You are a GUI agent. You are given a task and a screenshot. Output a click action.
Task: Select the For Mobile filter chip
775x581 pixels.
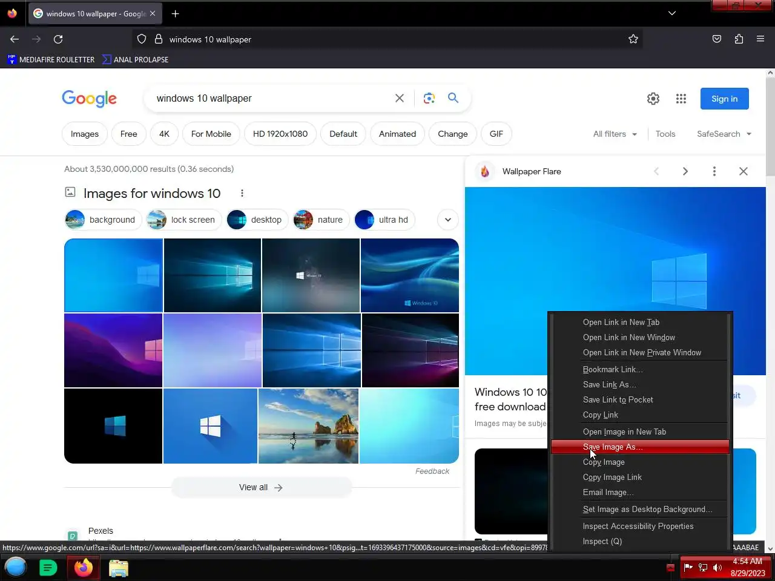(x=211, y=134)
